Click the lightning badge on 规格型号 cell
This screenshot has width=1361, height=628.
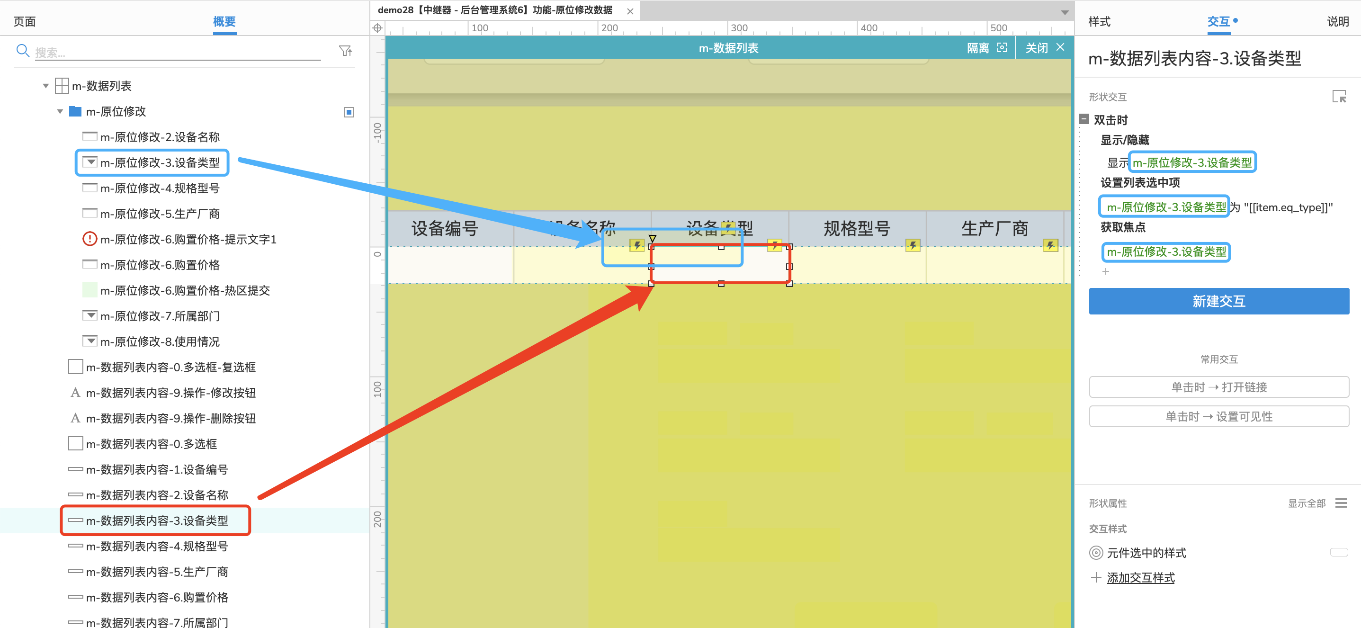pos(913,245)
